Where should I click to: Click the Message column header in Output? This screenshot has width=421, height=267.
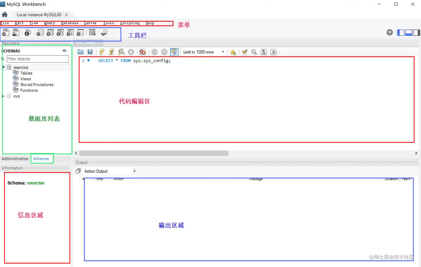[x=256, y=179]
